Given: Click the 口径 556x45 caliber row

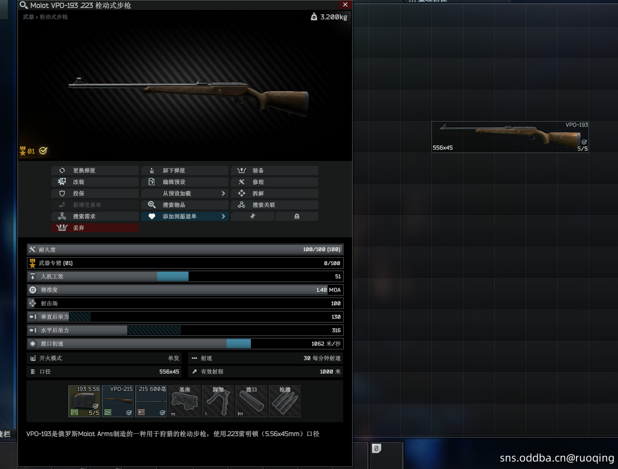Looking at the screenshot, I should (104, 371).
